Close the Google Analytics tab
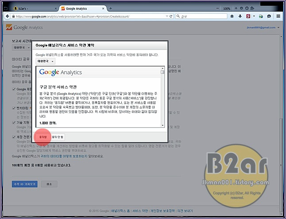Image resolution: width=286 pixels, height=219 pixels. coord(103,8)
